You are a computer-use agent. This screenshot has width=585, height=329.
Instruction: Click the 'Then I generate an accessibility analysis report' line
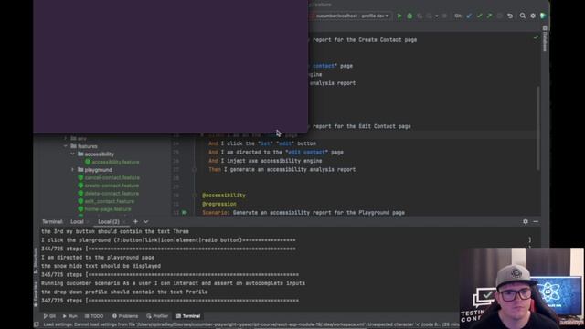click(282, 169)
